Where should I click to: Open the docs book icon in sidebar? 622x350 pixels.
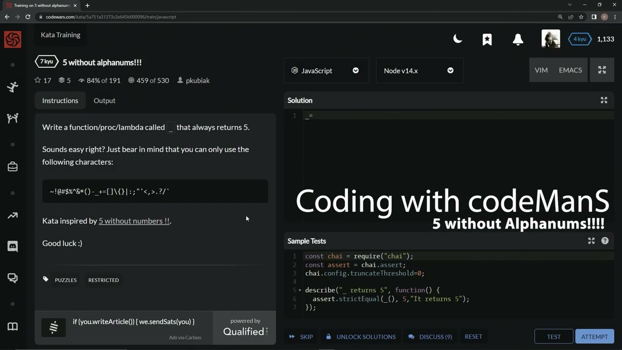coord(13,326)
